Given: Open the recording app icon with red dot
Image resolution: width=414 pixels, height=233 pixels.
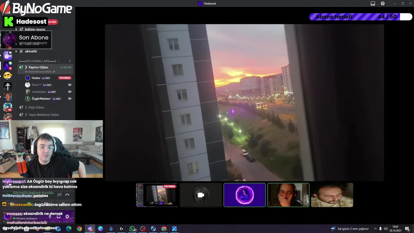Looking at the screenshot, I should pyautogui.click(x=143, y=229).
